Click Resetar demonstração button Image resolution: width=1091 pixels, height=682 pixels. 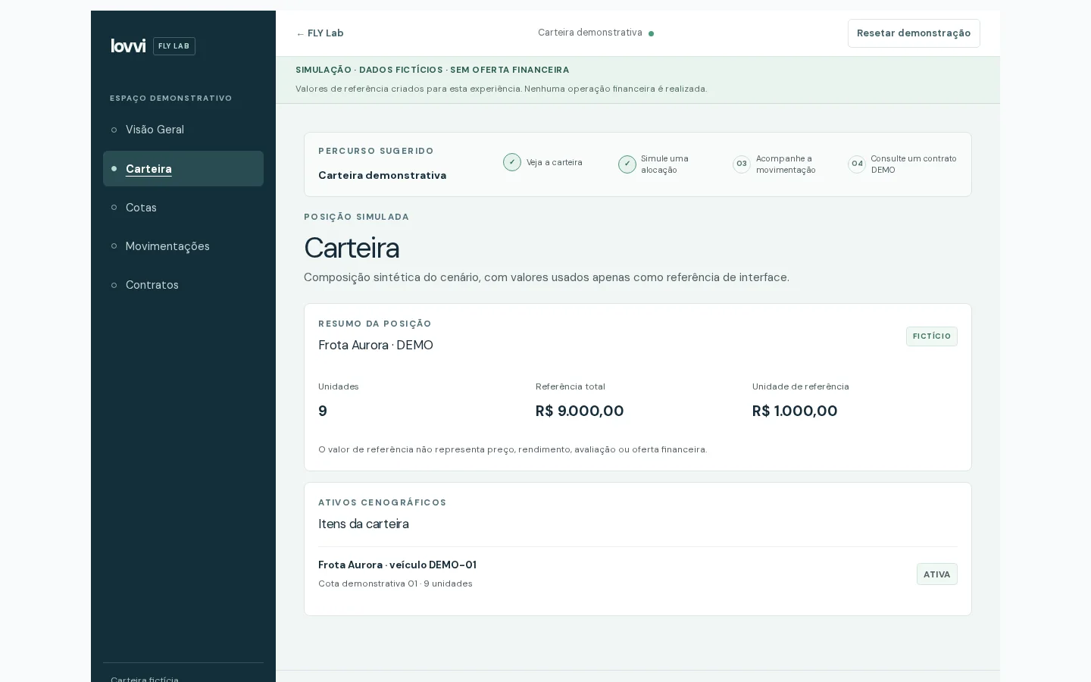pos(914,33)
